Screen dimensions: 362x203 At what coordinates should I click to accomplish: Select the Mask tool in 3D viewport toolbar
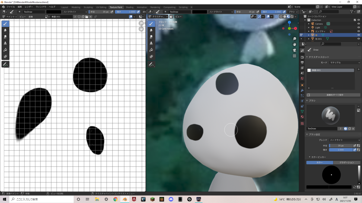tap(151, 57)
